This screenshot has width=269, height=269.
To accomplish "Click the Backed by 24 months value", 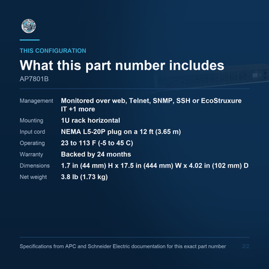I will click(x=96, y=154).
